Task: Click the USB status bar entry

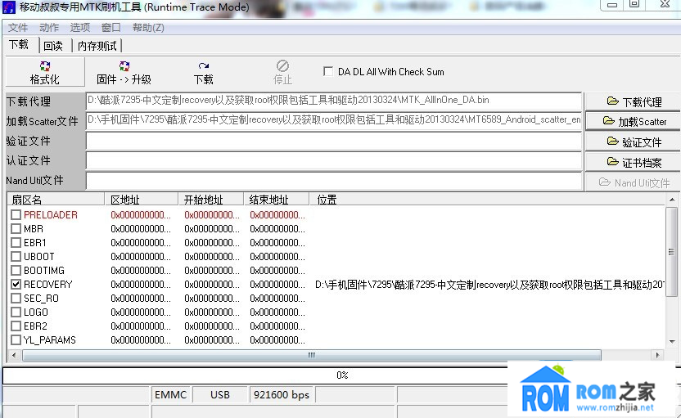Action: [219, 394]
